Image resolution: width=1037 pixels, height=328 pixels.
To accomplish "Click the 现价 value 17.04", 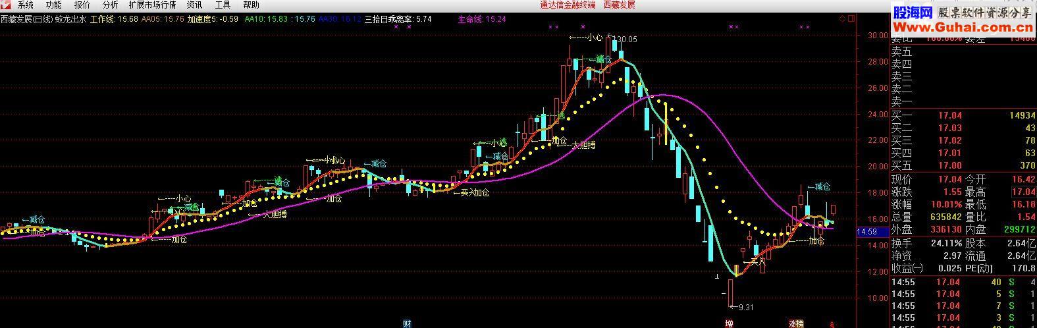I will 949,179.
